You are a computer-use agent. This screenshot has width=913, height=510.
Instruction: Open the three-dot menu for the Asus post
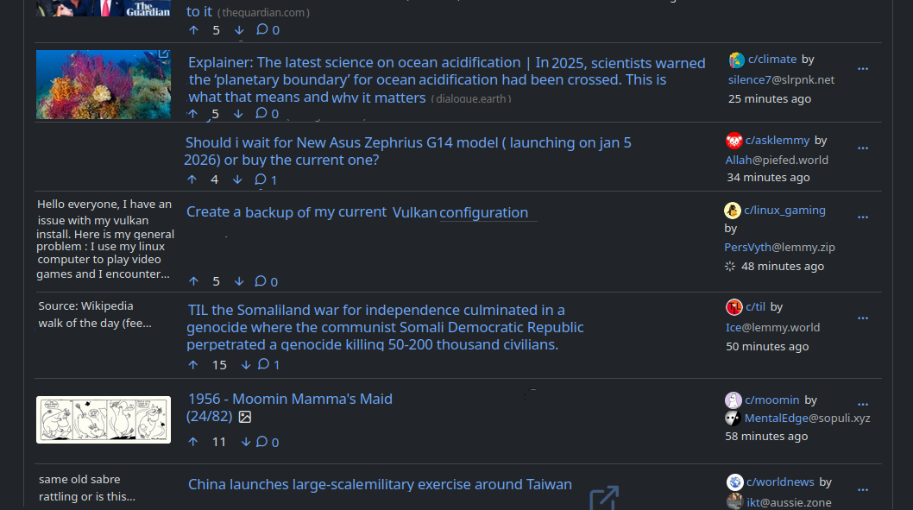click(862, 148)
